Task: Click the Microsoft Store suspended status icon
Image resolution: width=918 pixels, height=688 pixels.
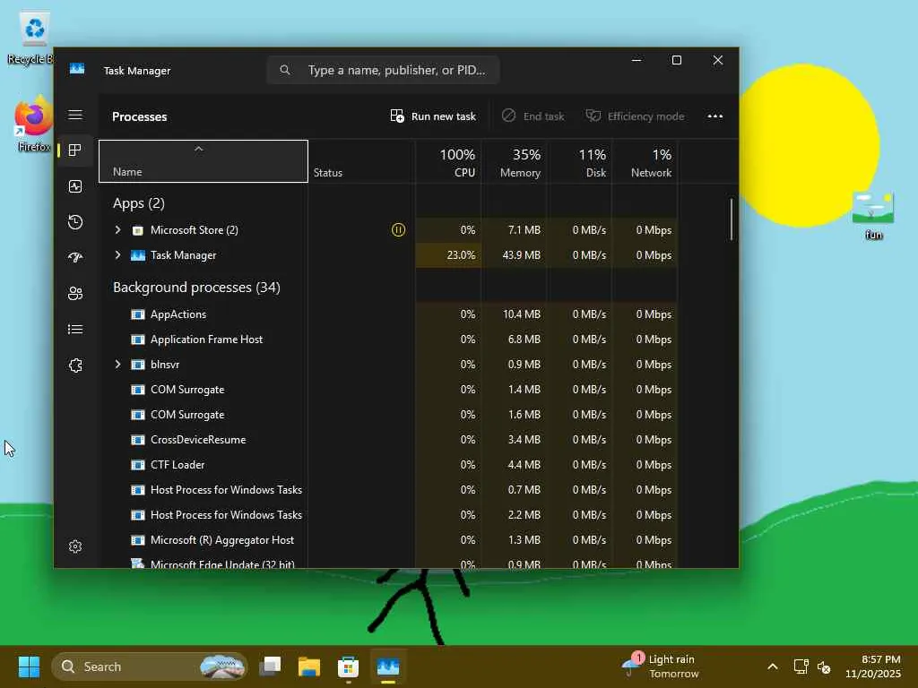Action: pyautogui.click(x=398, y=230)
